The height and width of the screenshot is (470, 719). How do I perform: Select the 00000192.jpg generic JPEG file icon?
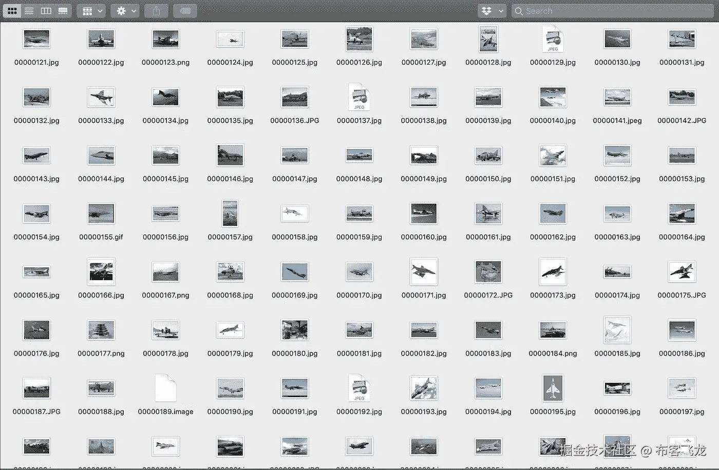pos(359,388)
